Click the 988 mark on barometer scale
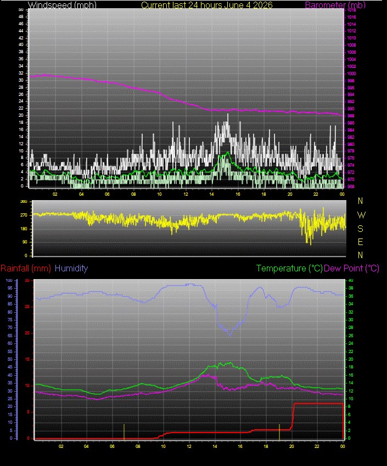This screenshot has width=387, height=466. tap(351, 116)
